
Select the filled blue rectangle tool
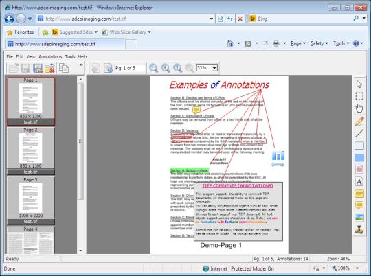(x=359, y=157)
